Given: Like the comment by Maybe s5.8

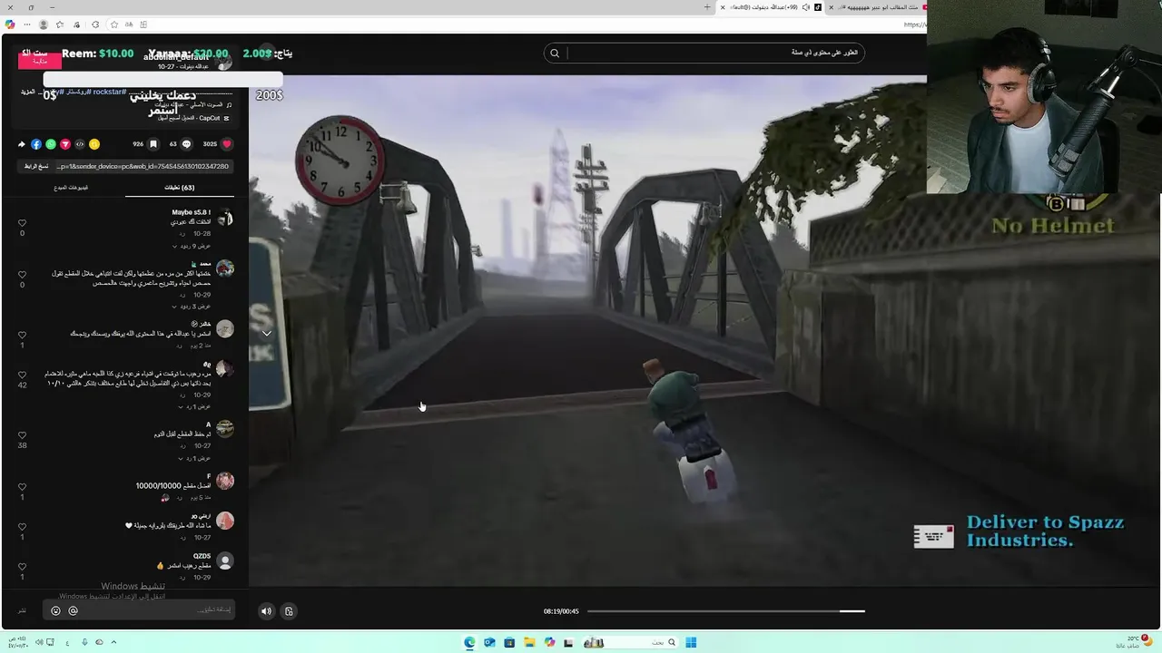Looking at the screenshot, I should (x=23, y=223).
